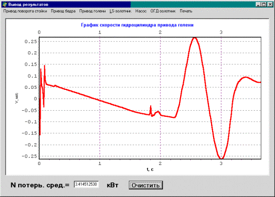Viewport: 275px width, 197px height.
Task: Click the Очистить button
Action: coord(146,185)
